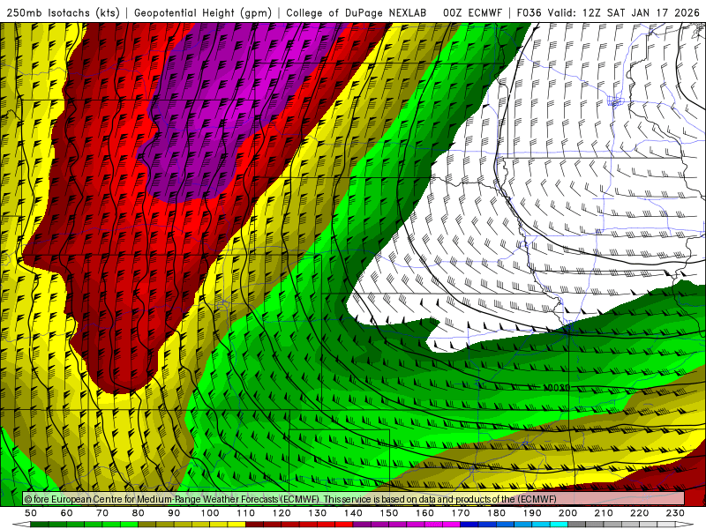Image resolution: width=706 pixels, height=529 pixels.
Task: Click the 110 value on the color scale
Action: 246,513
